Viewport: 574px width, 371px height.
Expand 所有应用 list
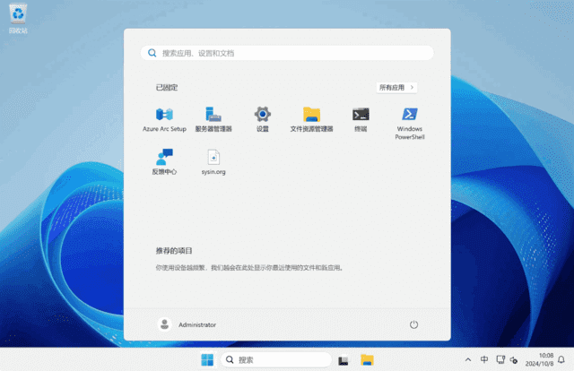coord(397,88)
